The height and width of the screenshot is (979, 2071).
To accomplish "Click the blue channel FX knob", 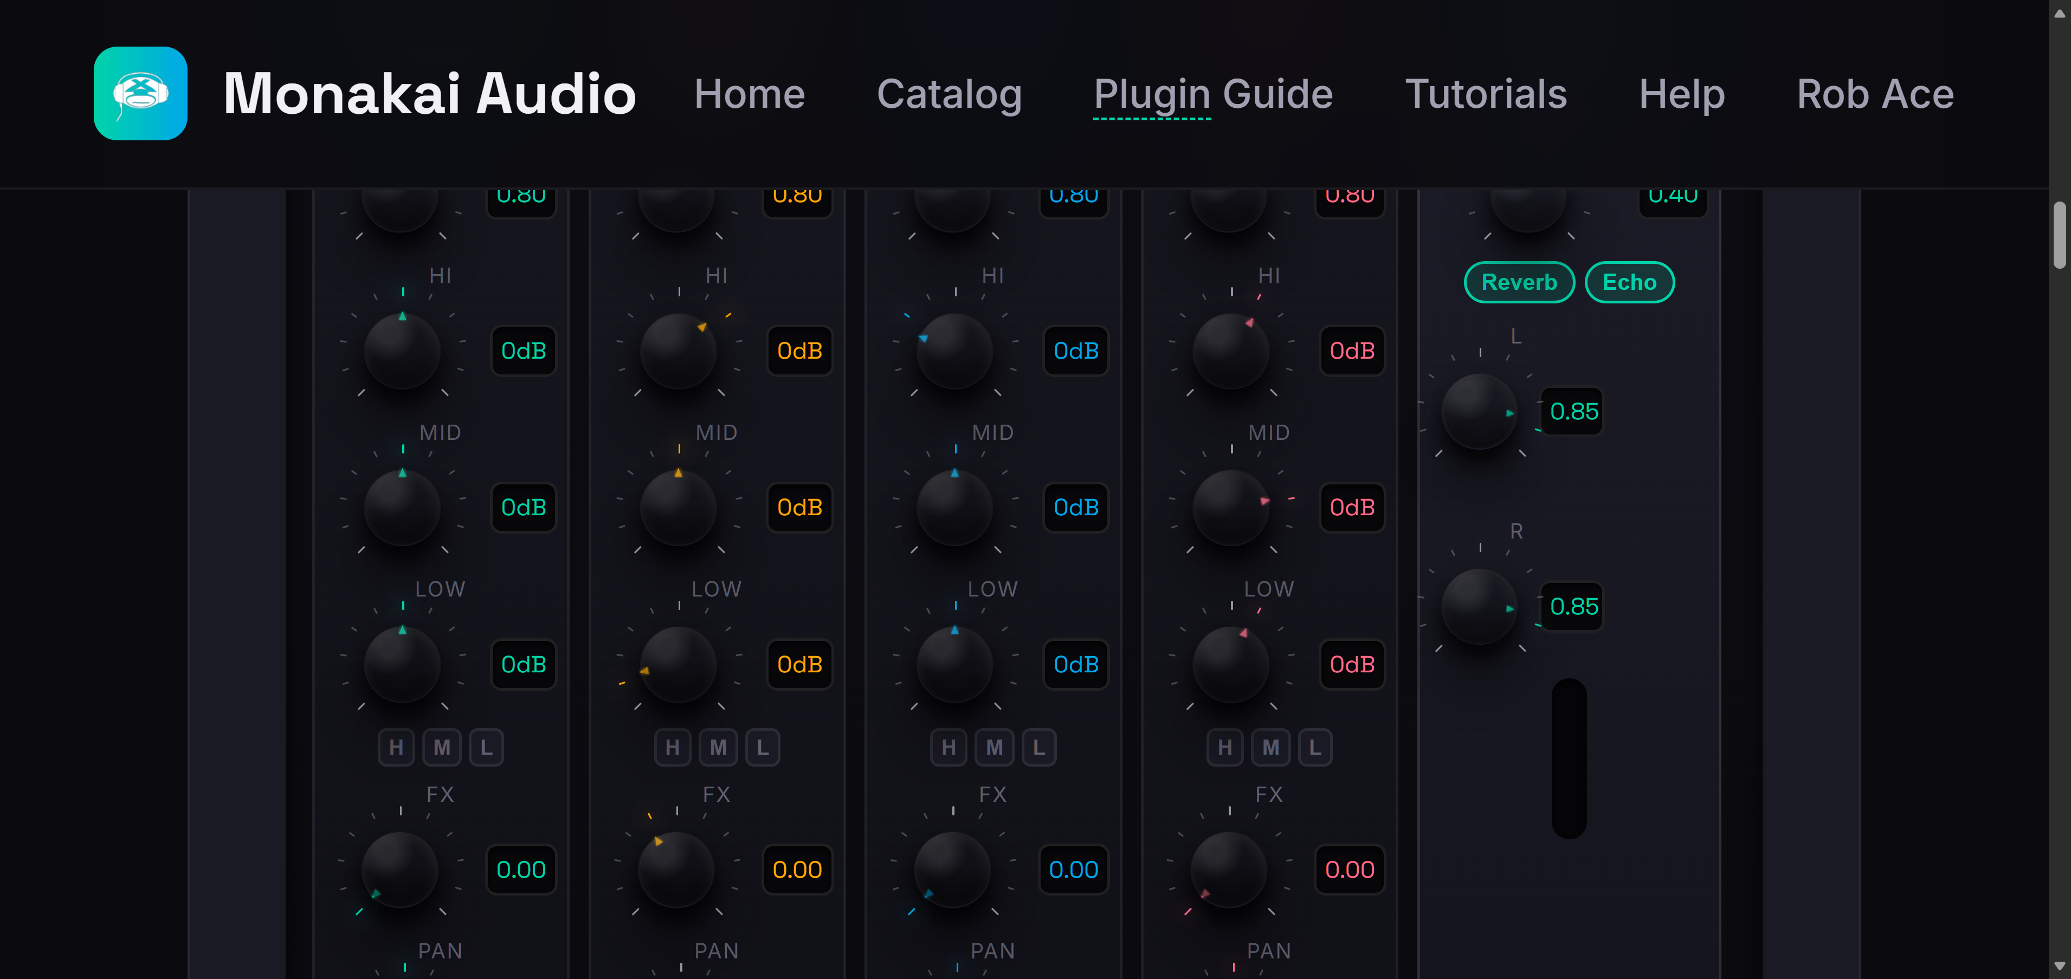I will pyautogui.click(x=953, y=870).
